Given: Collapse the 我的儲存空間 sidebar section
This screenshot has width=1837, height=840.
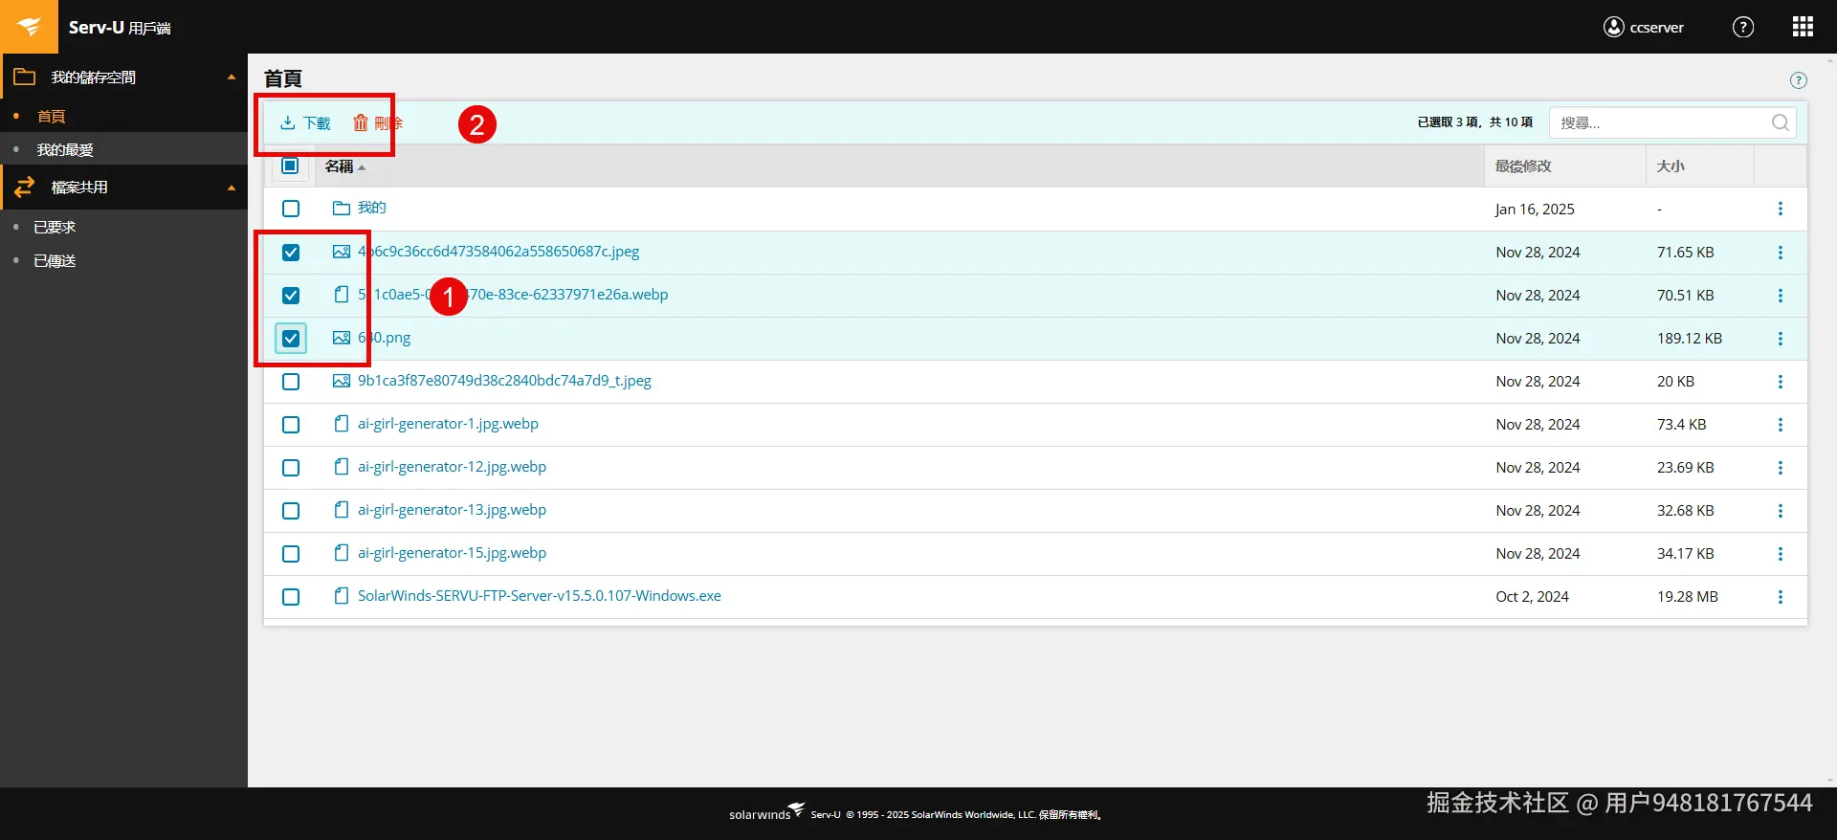Looking at the screenshot, I should (x=231, y=77).
